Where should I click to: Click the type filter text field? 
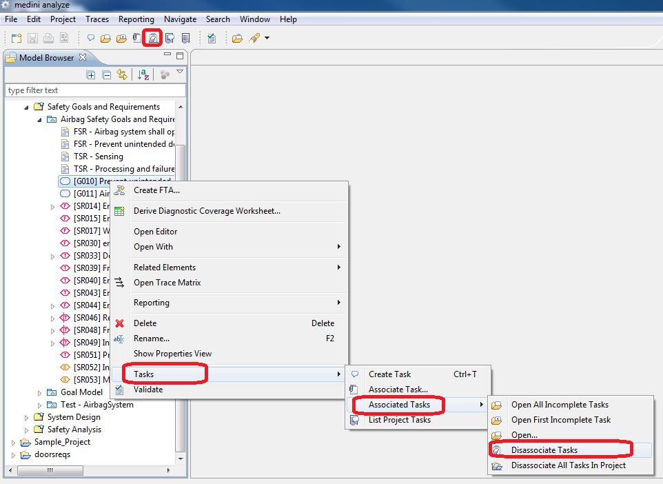coord(95,90)
